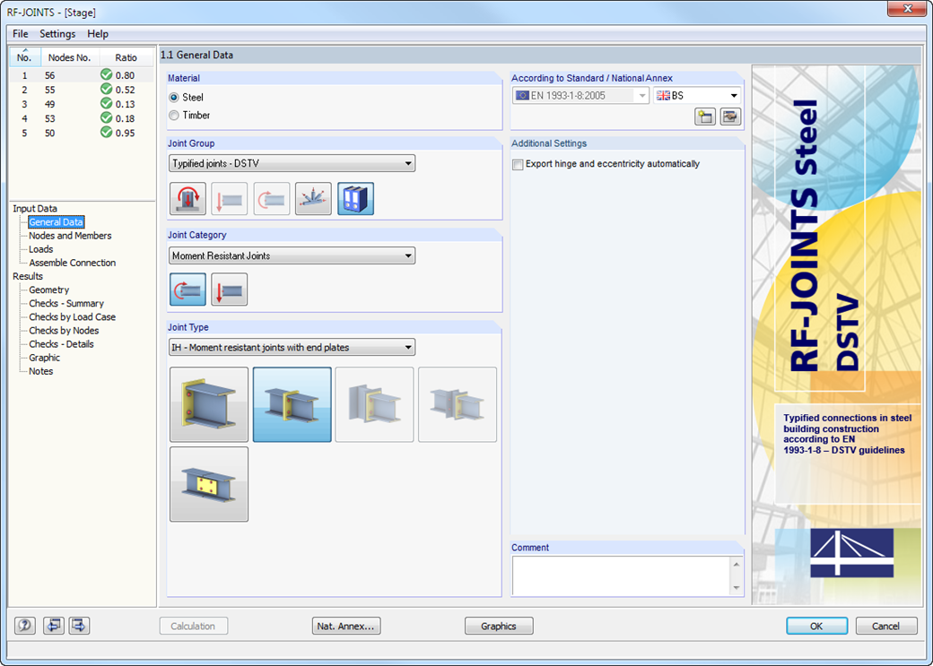Enable export hinge and eccentricity automatically

(x=518, y=164)
